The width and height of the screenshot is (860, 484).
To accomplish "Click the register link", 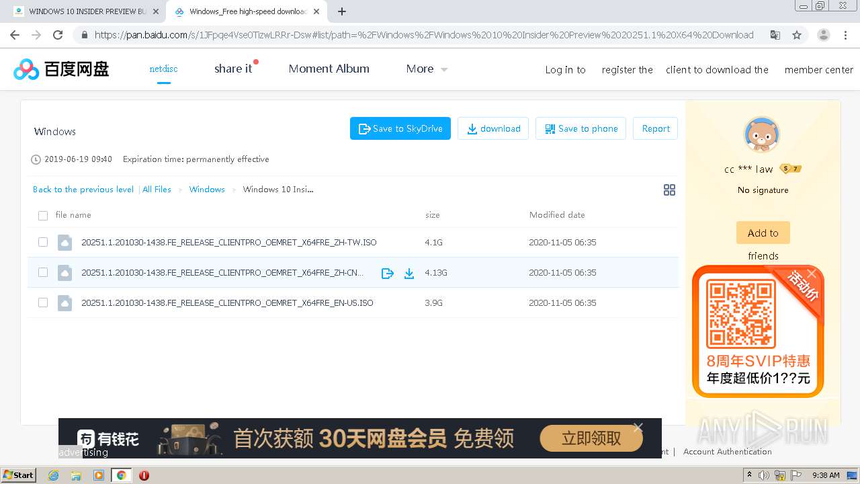I will (627, 69).
